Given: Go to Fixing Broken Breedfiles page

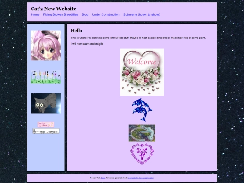Looking at the screenshot, I should pyautogui.click(x=61, y=14).
